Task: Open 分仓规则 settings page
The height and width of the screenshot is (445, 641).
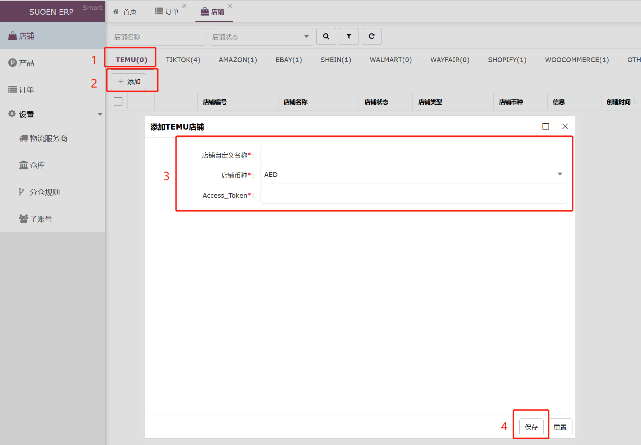Action: pyautogui.click(x=52, y=192)
